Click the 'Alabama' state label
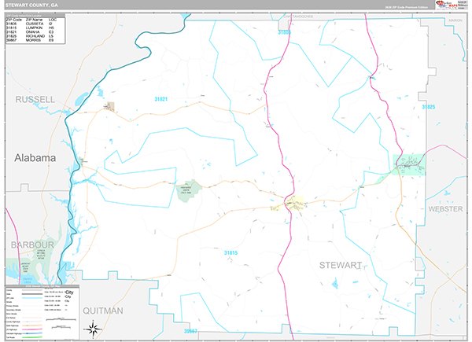 coord(35,158)
